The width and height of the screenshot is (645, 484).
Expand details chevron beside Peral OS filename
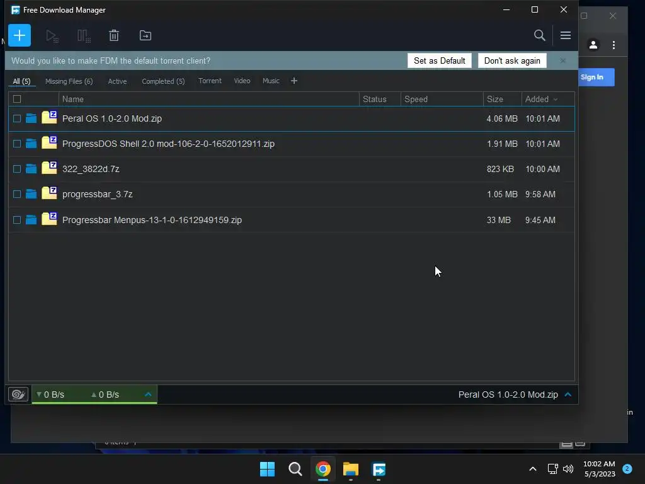pos(568,395)
